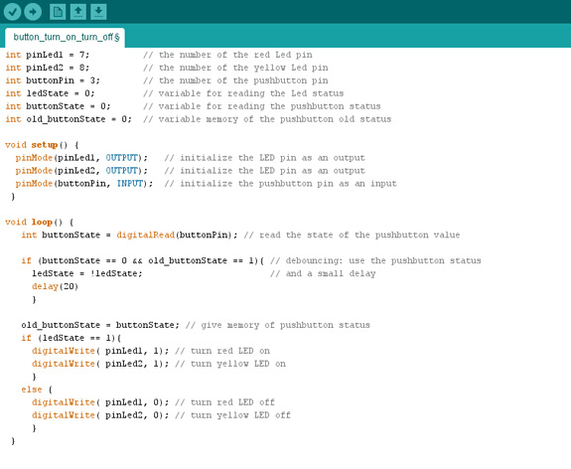Click on 'void loop() {' declaration
The height and width of the screenshot is (469, 571).
tap(40, 223)
